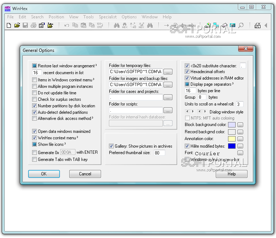
Task: Open the File menu
Action: [10, 17]
